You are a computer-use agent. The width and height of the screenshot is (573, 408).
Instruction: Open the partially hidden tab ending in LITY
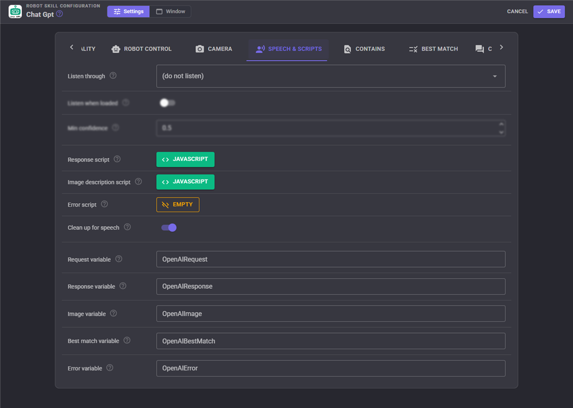coord(88,49)
